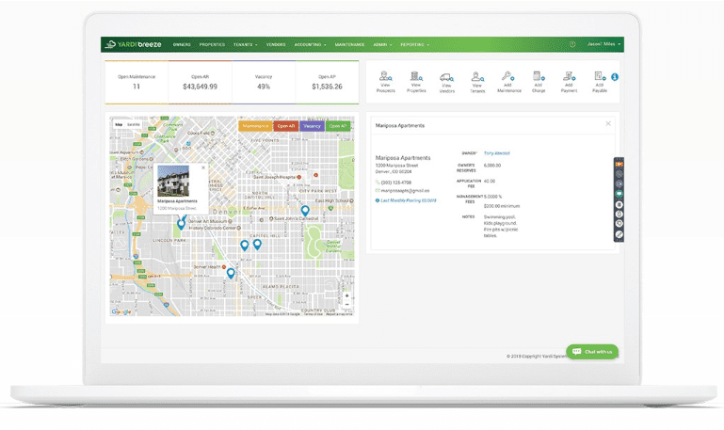The width and height of the screenshot is (724, 430).
Task: Click the phone number (303) 125-4798
Action: coord(395,183)
